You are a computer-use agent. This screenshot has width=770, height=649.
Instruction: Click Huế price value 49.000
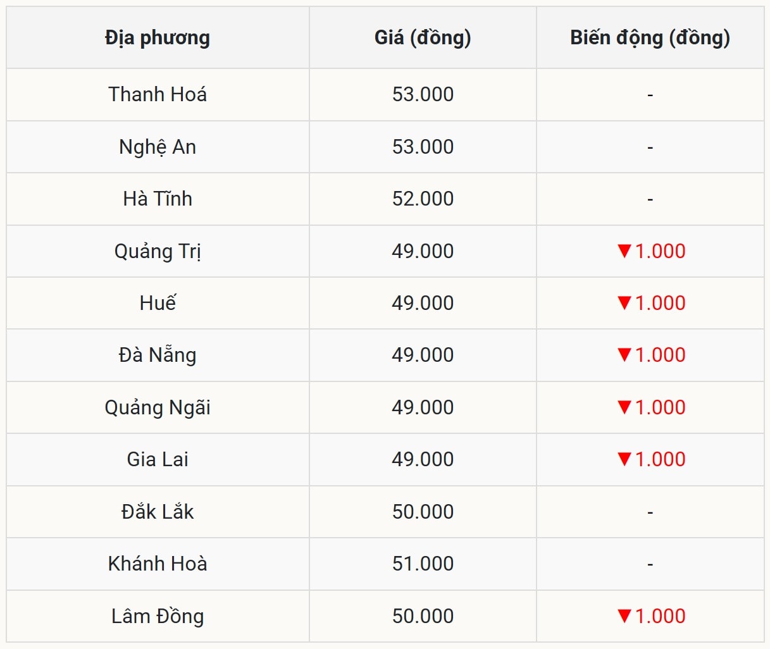(423, 303)
